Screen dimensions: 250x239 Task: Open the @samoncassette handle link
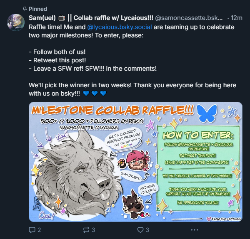click(x=189, y=18)
